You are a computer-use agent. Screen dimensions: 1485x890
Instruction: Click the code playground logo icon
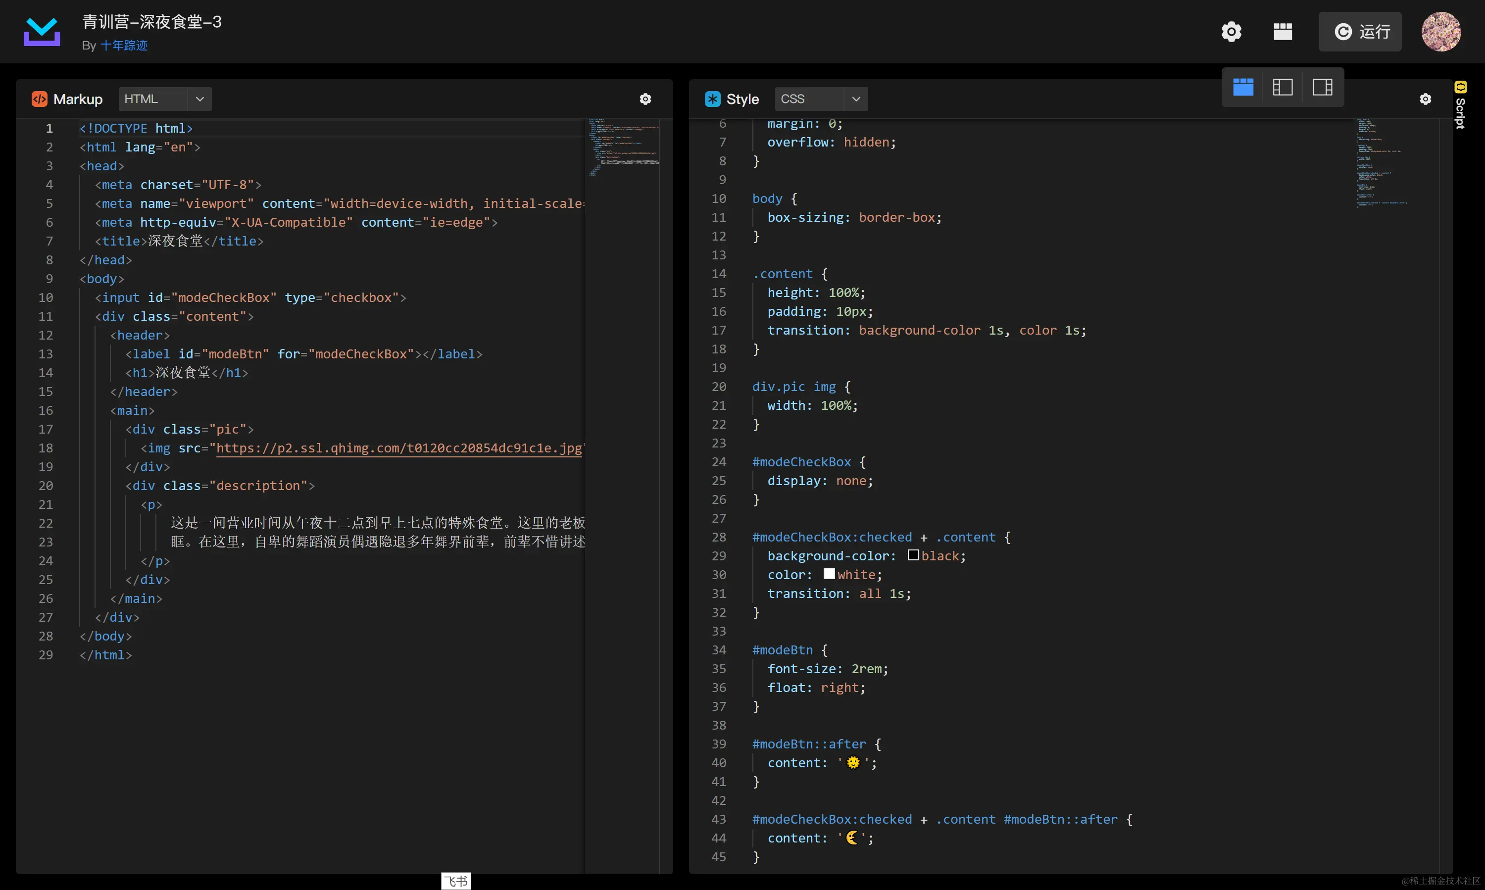pyautogui.click(x=42, y=32)
